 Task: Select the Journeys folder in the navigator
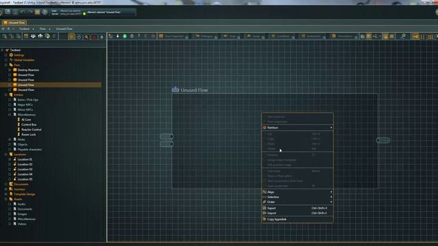(19, 189)
